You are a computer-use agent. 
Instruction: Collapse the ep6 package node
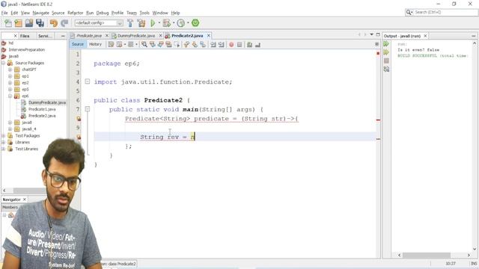[10, 96]
